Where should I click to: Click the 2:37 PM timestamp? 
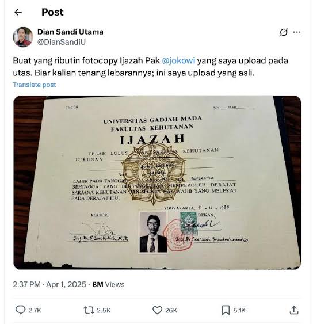coord(26,284)
